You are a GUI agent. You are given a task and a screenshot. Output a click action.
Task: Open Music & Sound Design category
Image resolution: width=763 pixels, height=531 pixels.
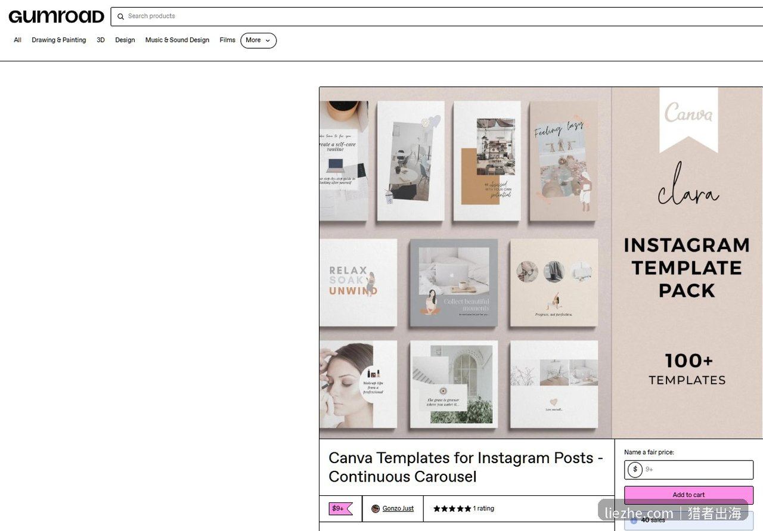[177, 41]
